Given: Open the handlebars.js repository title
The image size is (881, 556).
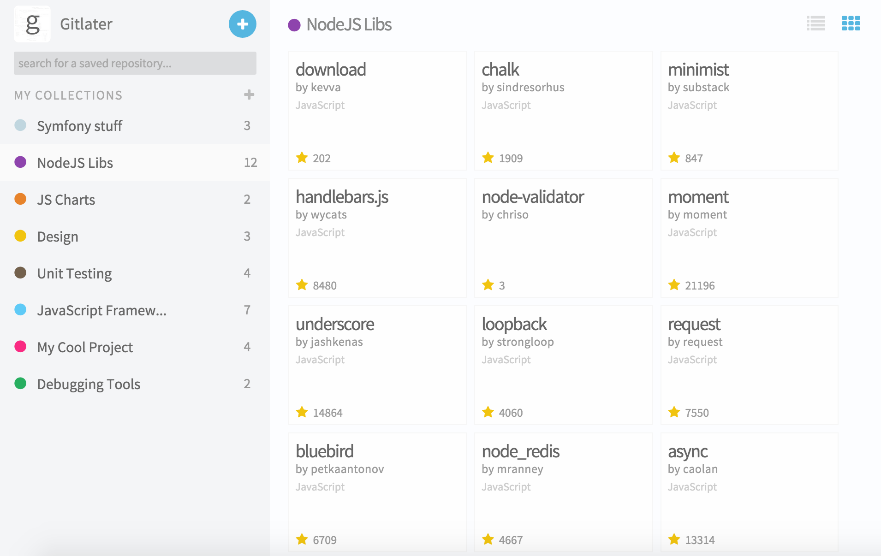Looking at the screenshot, I should point(342,197).
